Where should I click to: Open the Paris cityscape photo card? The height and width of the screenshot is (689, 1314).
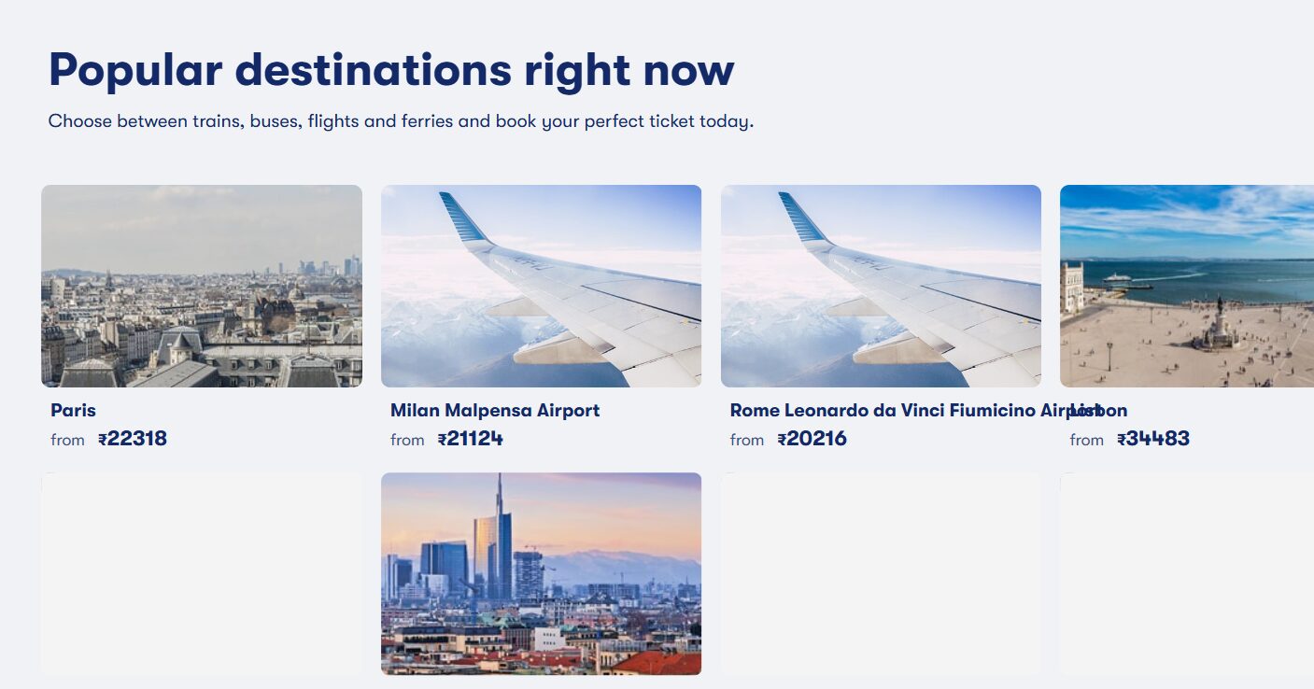202,286
